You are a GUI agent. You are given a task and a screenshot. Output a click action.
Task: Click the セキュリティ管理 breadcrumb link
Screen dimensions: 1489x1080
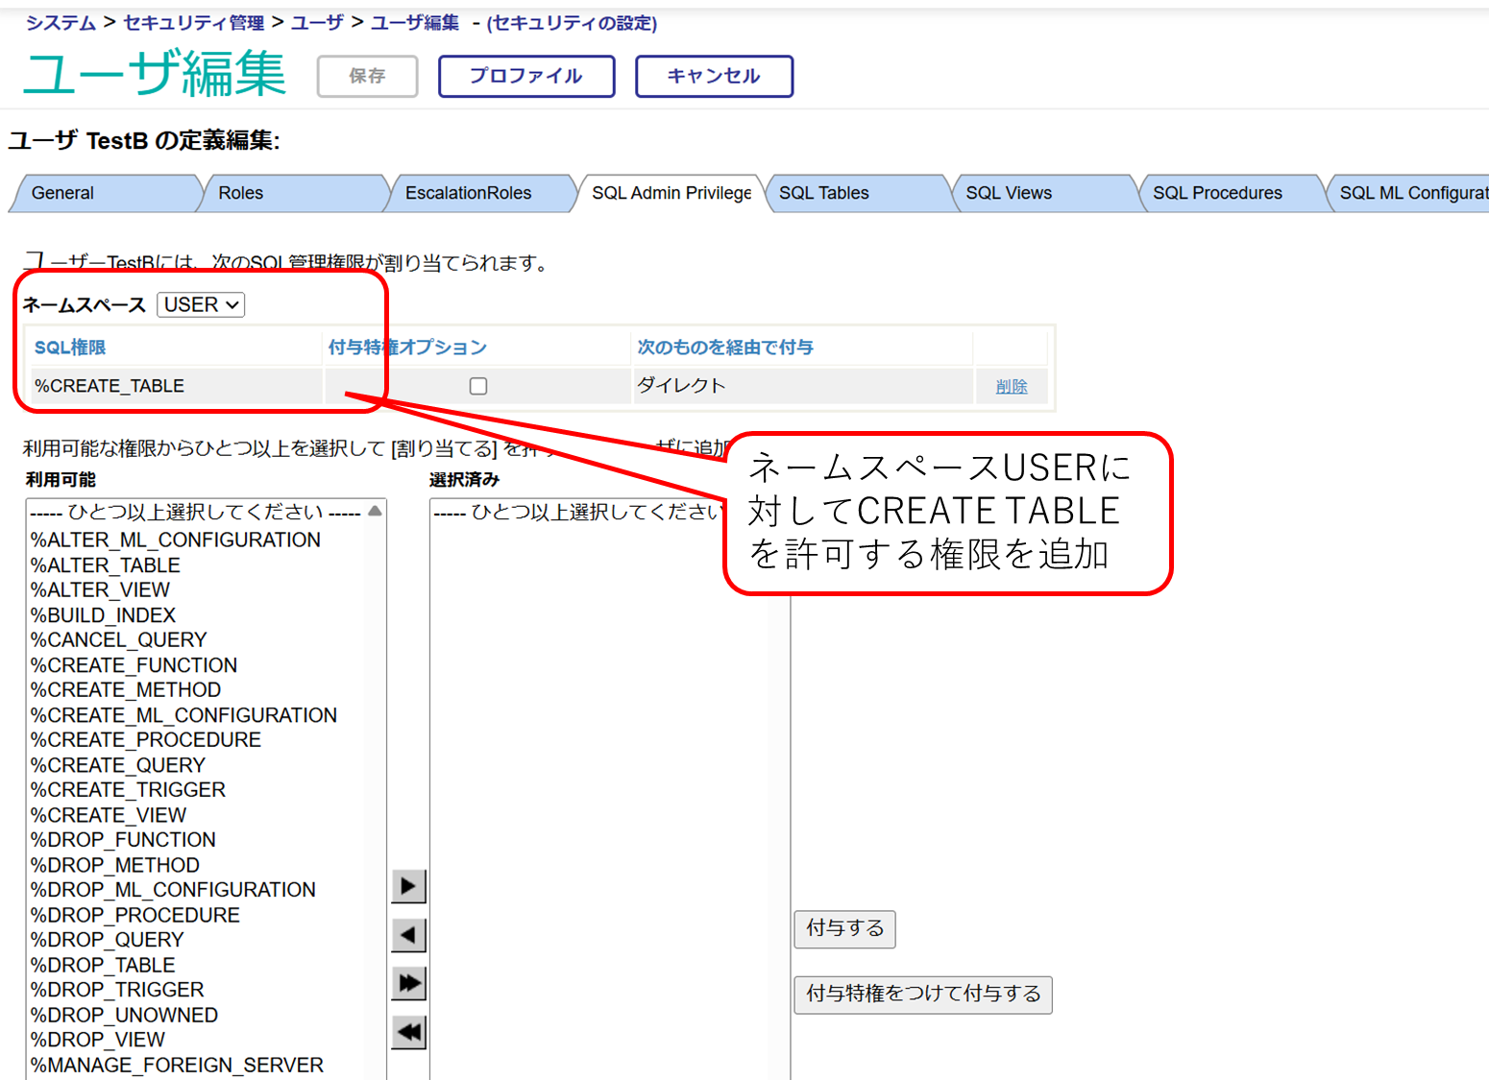point(193,23)
